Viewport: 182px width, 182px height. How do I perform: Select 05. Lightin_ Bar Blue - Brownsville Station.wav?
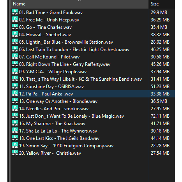tap(66, 42)
